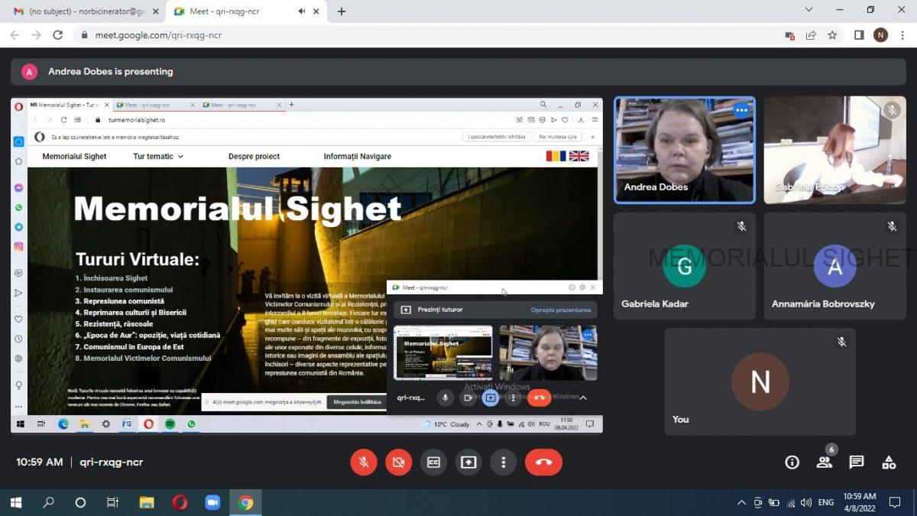Click Andrea Dobes is presenting banner

tap(458, 72)
